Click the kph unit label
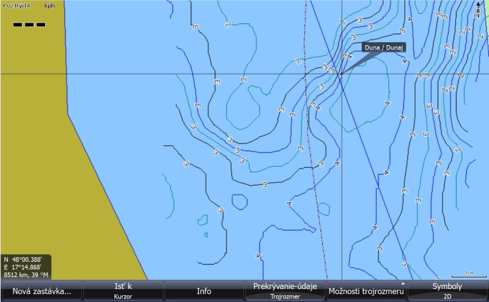The image size is (489, 302). coord(49,5)
